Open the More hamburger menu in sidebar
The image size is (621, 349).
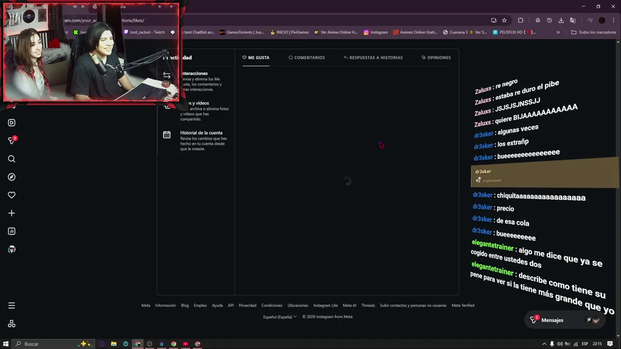pos(12,305)
